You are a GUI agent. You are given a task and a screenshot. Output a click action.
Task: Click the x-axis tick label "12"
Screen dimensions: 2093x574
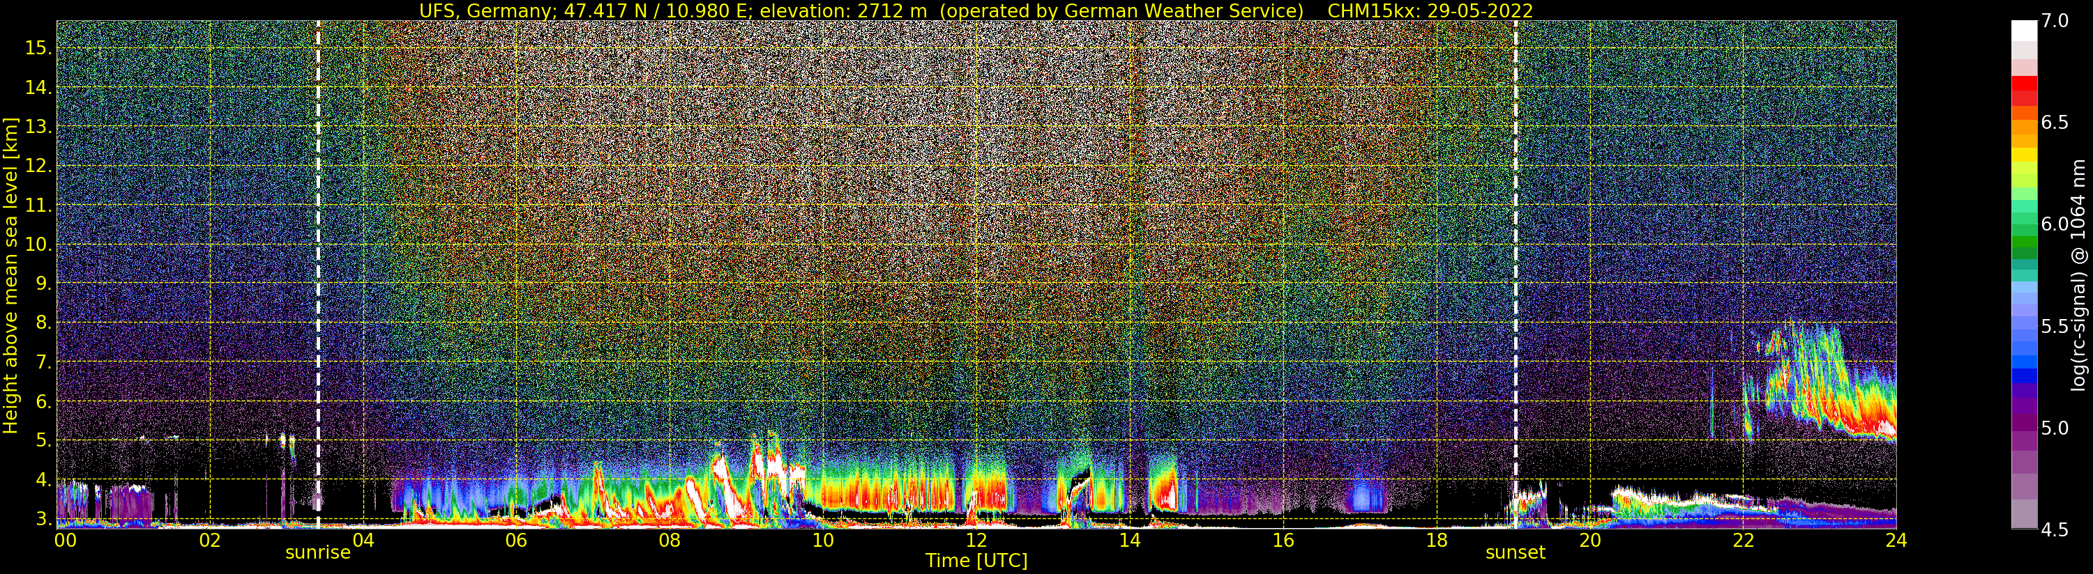pos(976,540)
